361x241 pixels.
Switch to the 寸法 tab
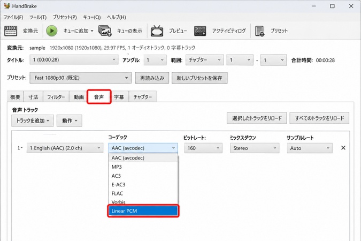[x=33, y=97]
